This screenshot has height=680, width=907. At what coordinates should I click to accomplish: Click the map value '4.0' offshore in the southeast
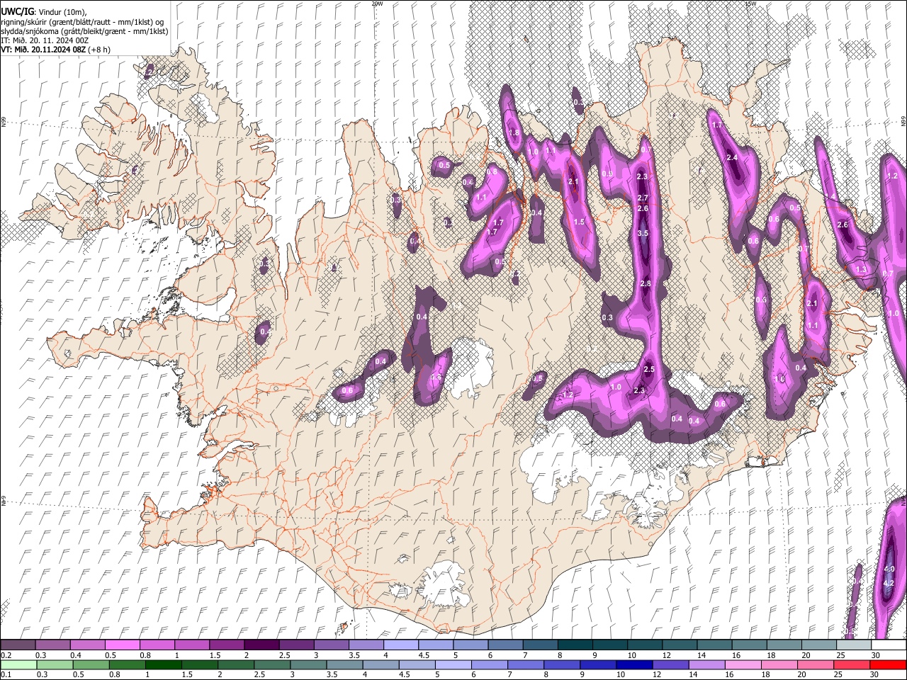889,569
